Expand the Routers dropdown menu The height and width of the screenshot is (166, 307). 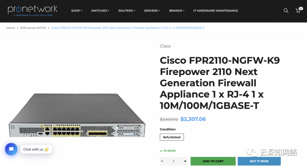pos(127,11)
